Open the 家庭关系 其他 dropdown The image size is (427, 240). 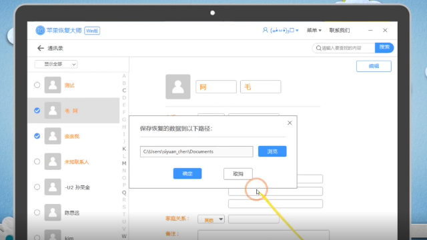click(211, 219)
